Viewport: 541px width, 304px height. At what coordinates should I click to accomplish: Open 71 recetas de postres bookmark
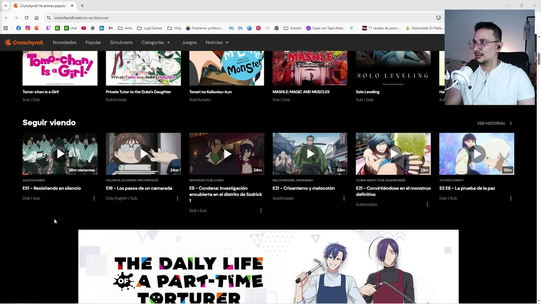click(x=381, y=28)
